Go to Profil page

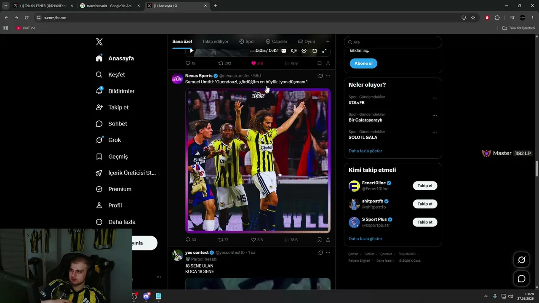point(109,205)
